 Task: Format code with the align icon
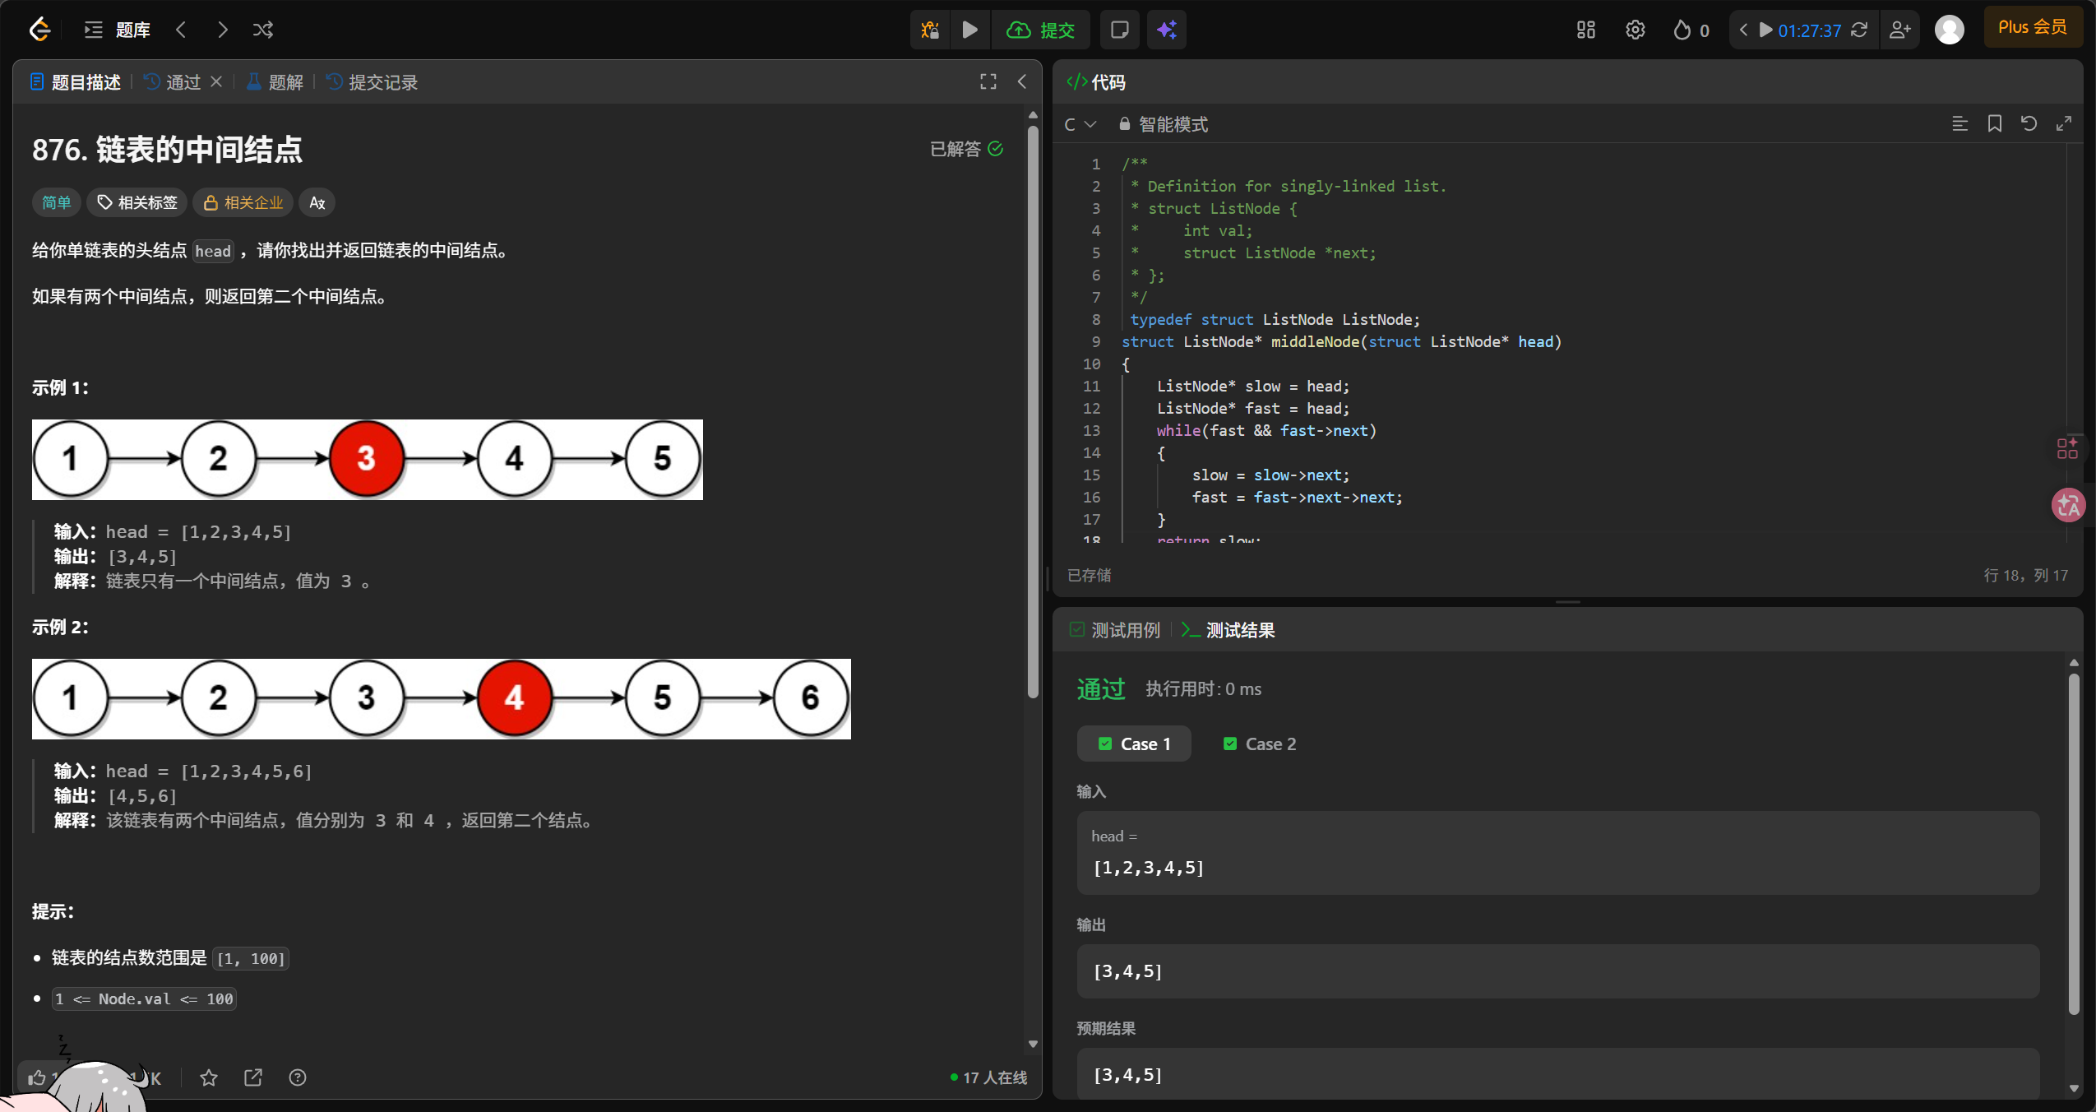[1960, 124]
